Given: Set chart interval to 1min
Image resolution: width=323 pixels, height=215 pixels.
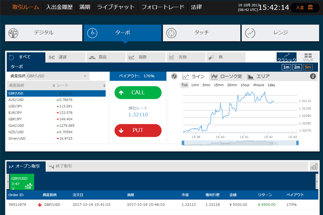Looking at the screenshot, I should tap(195, 85).
